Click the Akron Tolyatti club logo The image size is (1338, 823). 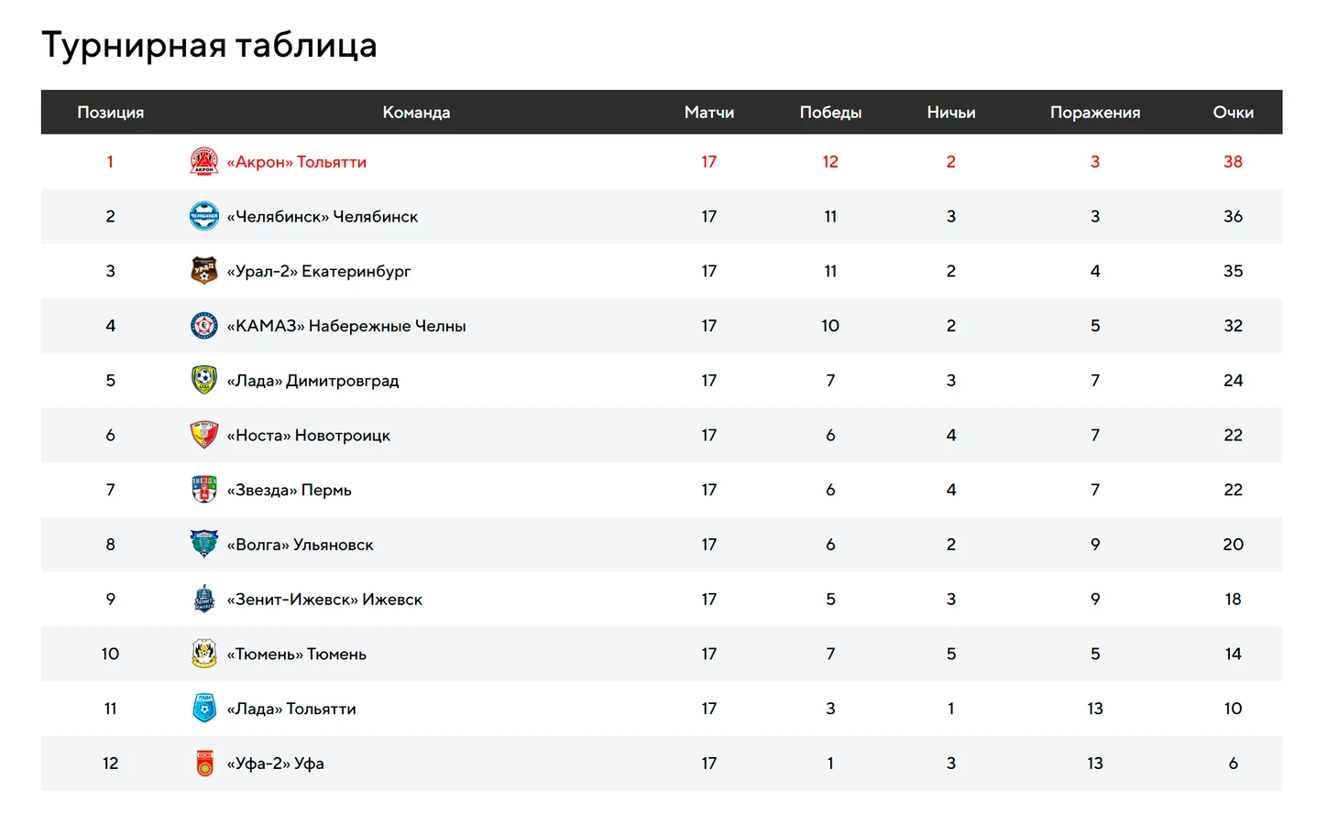pos(203,161)
